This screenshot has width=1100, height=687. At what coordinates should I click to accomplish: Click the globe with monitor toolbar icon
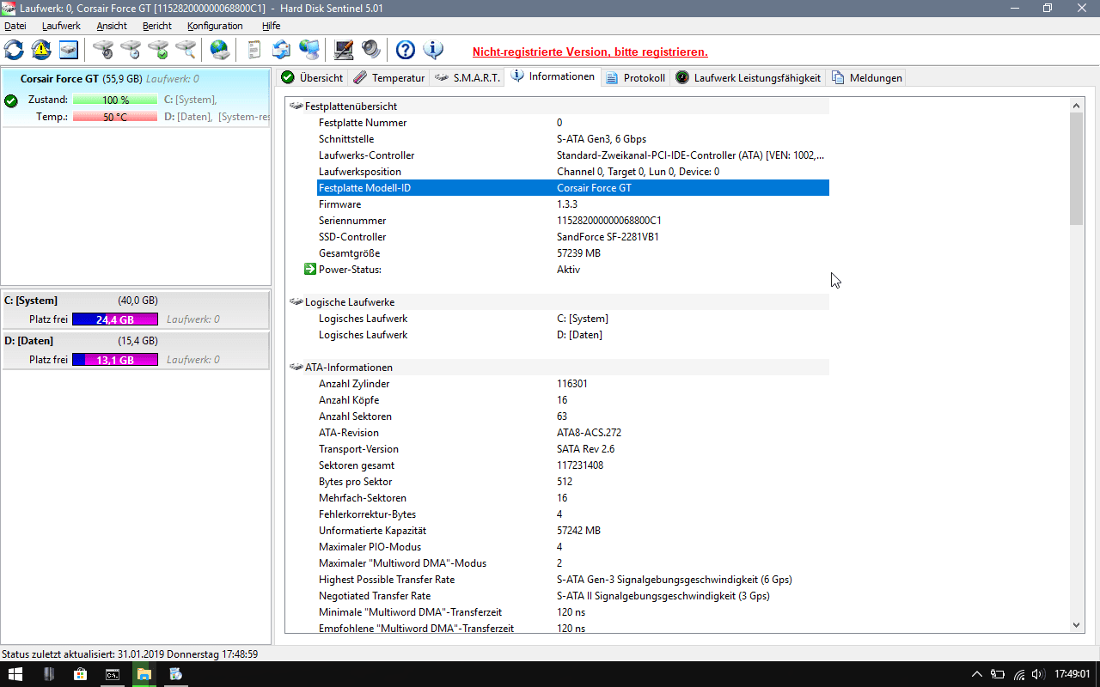click(x=309, y=50)
